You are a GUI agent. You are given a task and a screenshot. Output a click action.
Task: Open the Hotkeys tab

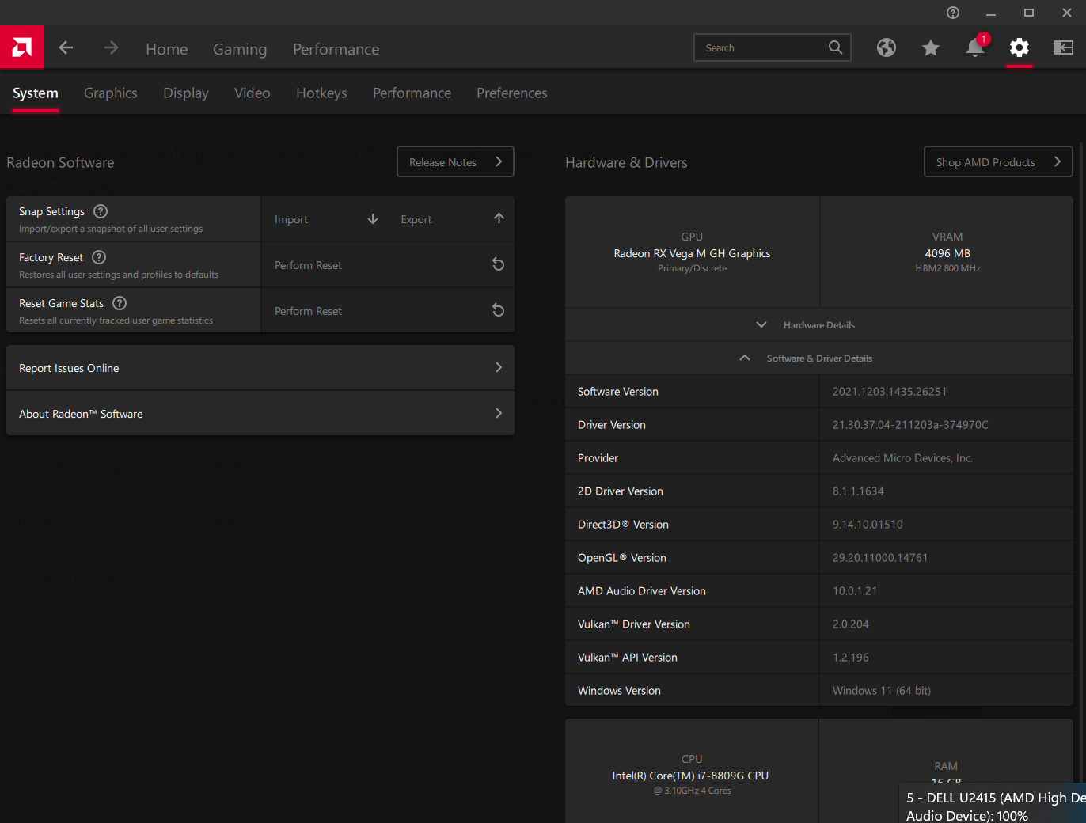point(321,93)
